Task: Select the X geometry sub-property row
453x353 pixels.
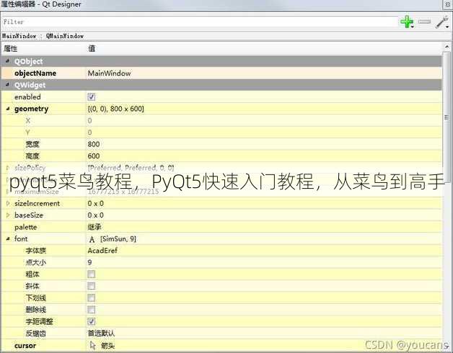Action: (221, 120)
